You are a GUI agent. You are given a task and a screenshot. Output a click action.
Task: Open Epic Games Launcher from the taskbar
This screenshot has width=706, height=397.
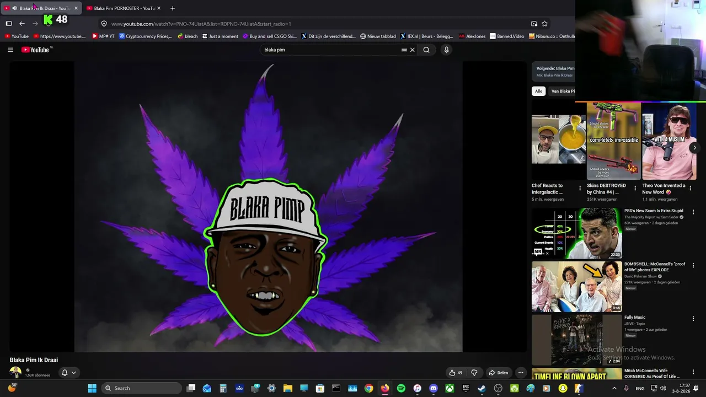click(x=466, y=388)
